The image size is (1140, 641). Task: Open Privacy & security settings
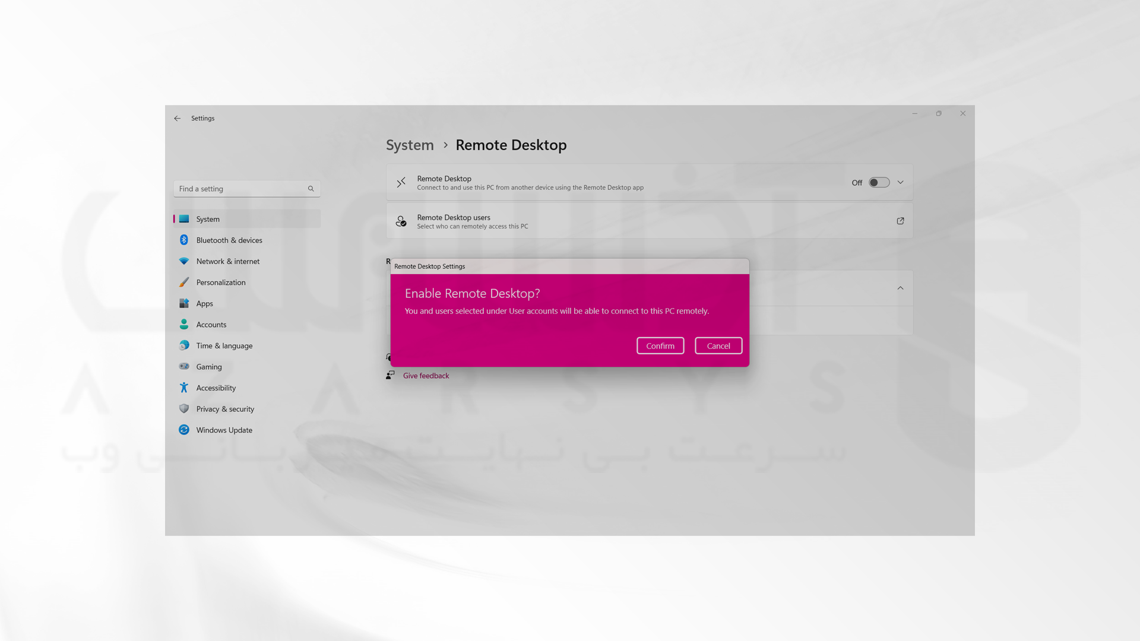224,408
